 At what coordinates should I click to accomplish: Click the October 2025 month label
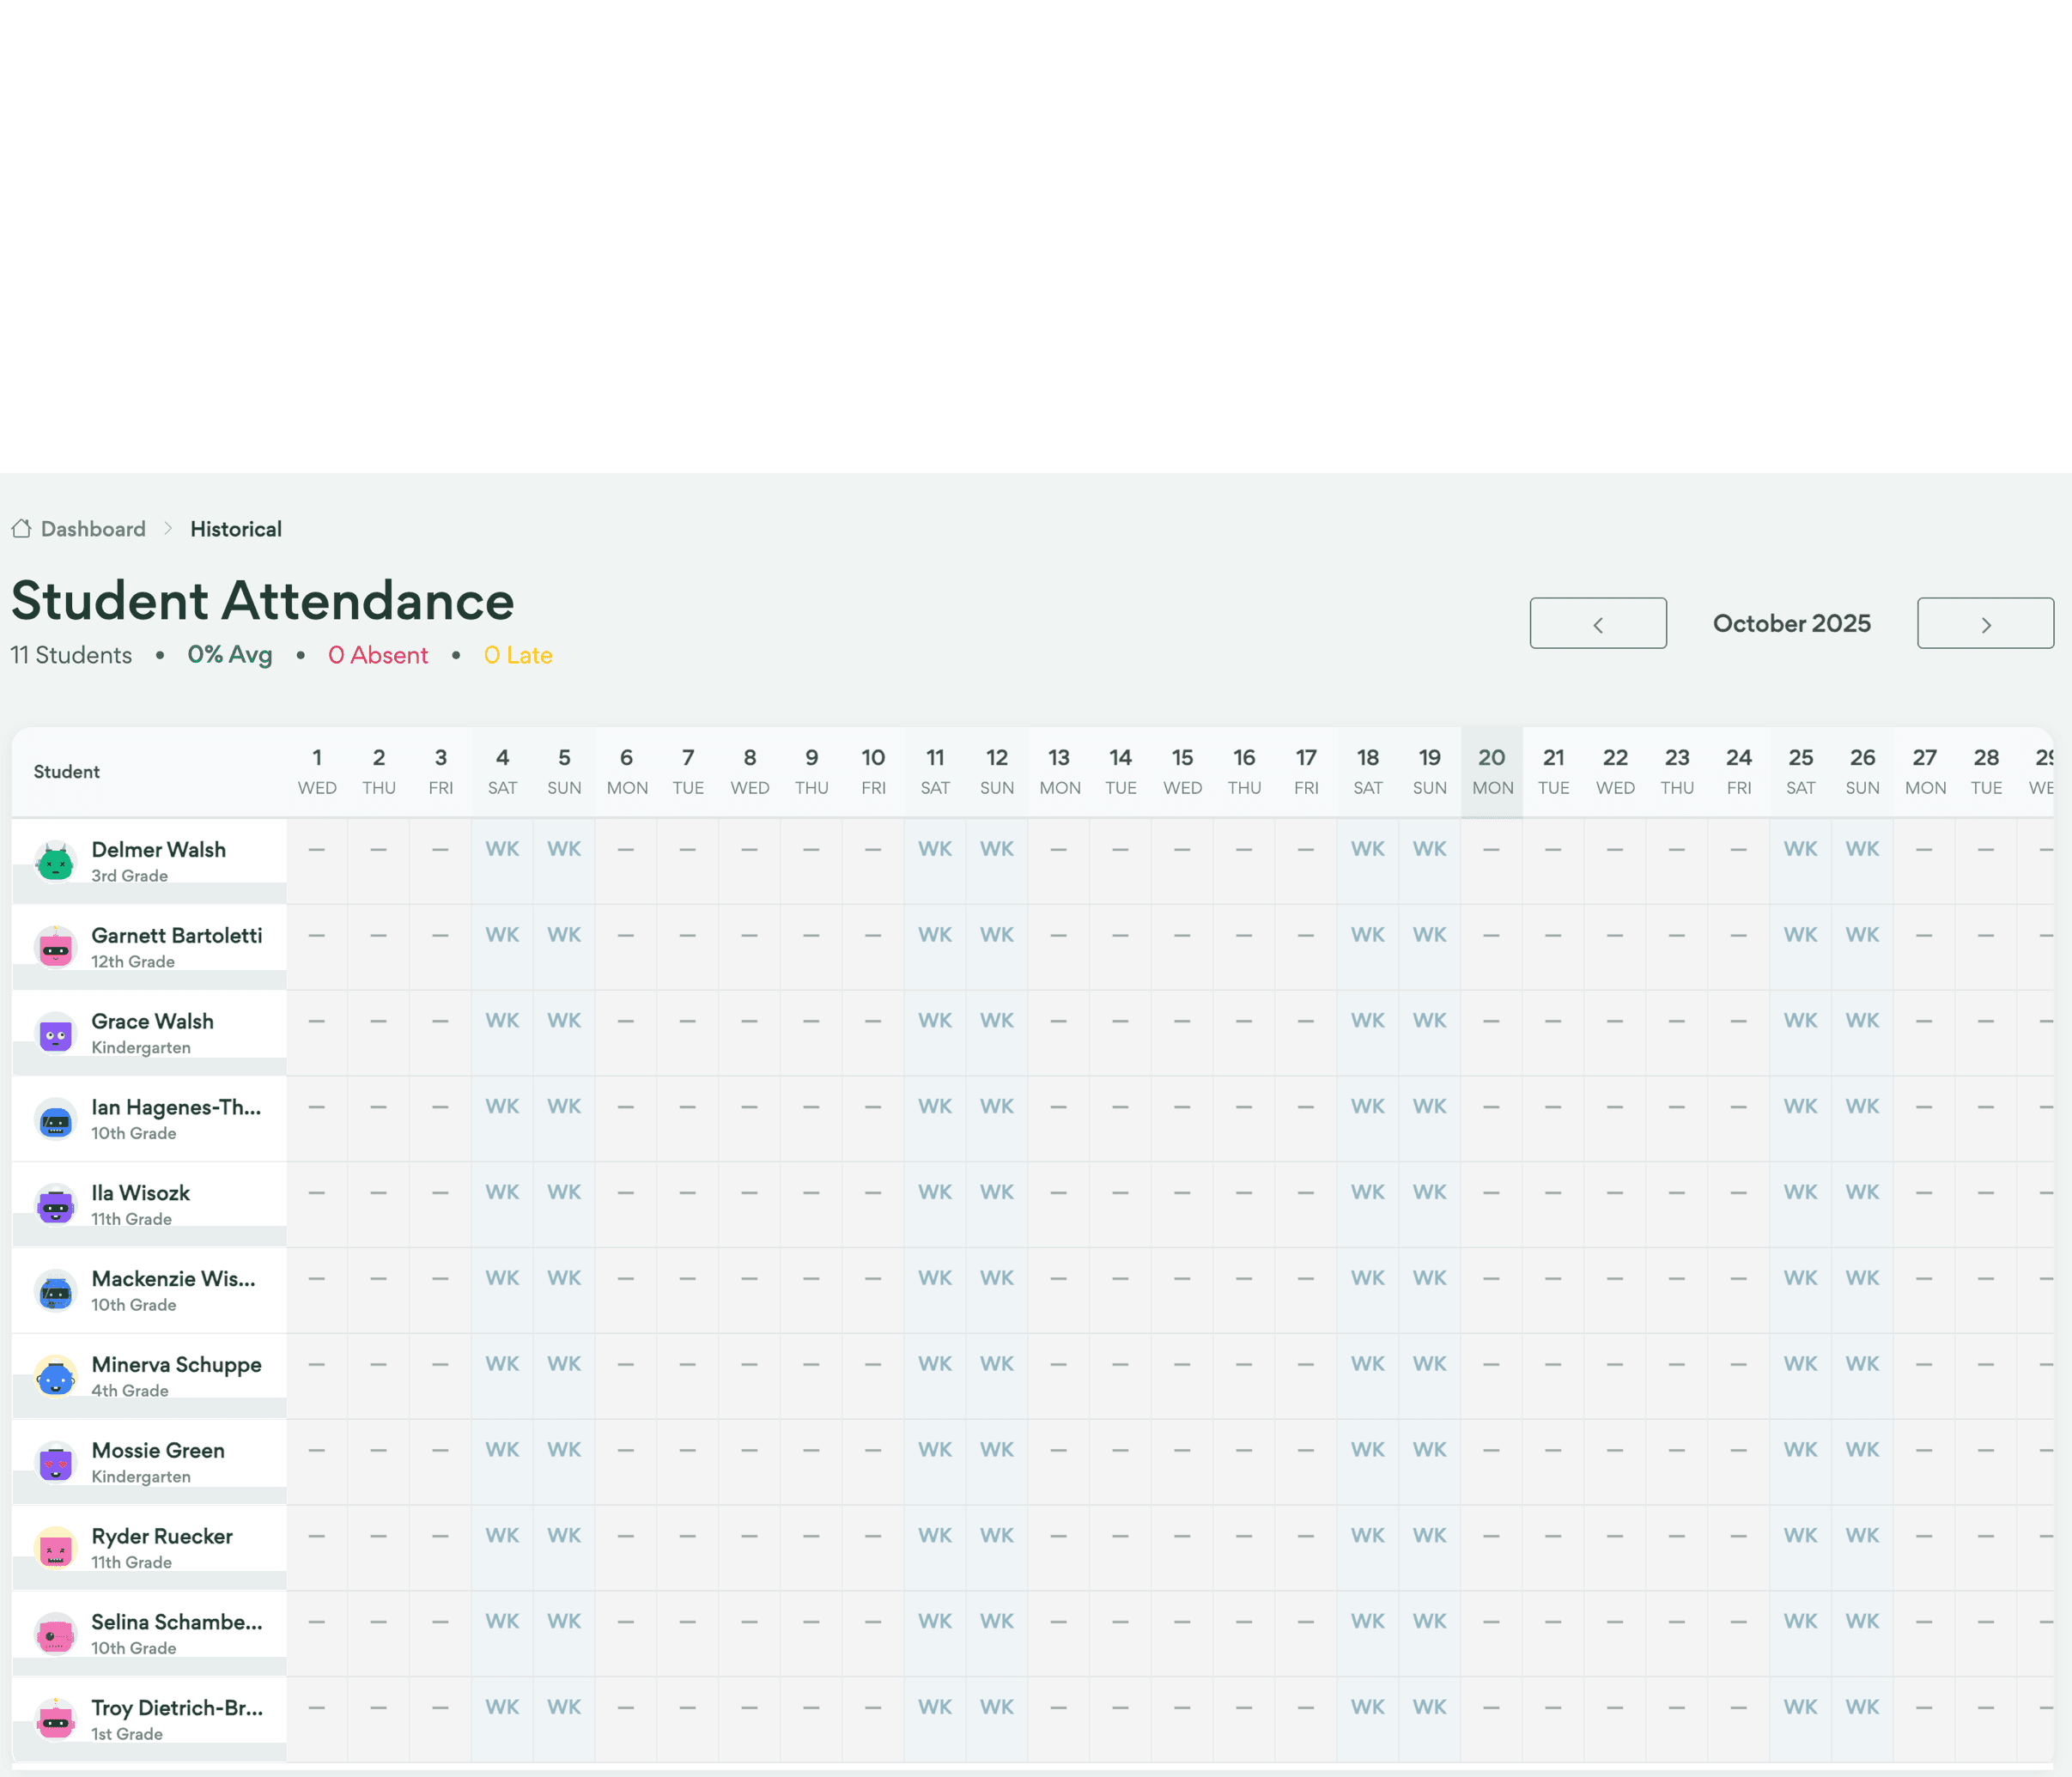[1791, 623]
